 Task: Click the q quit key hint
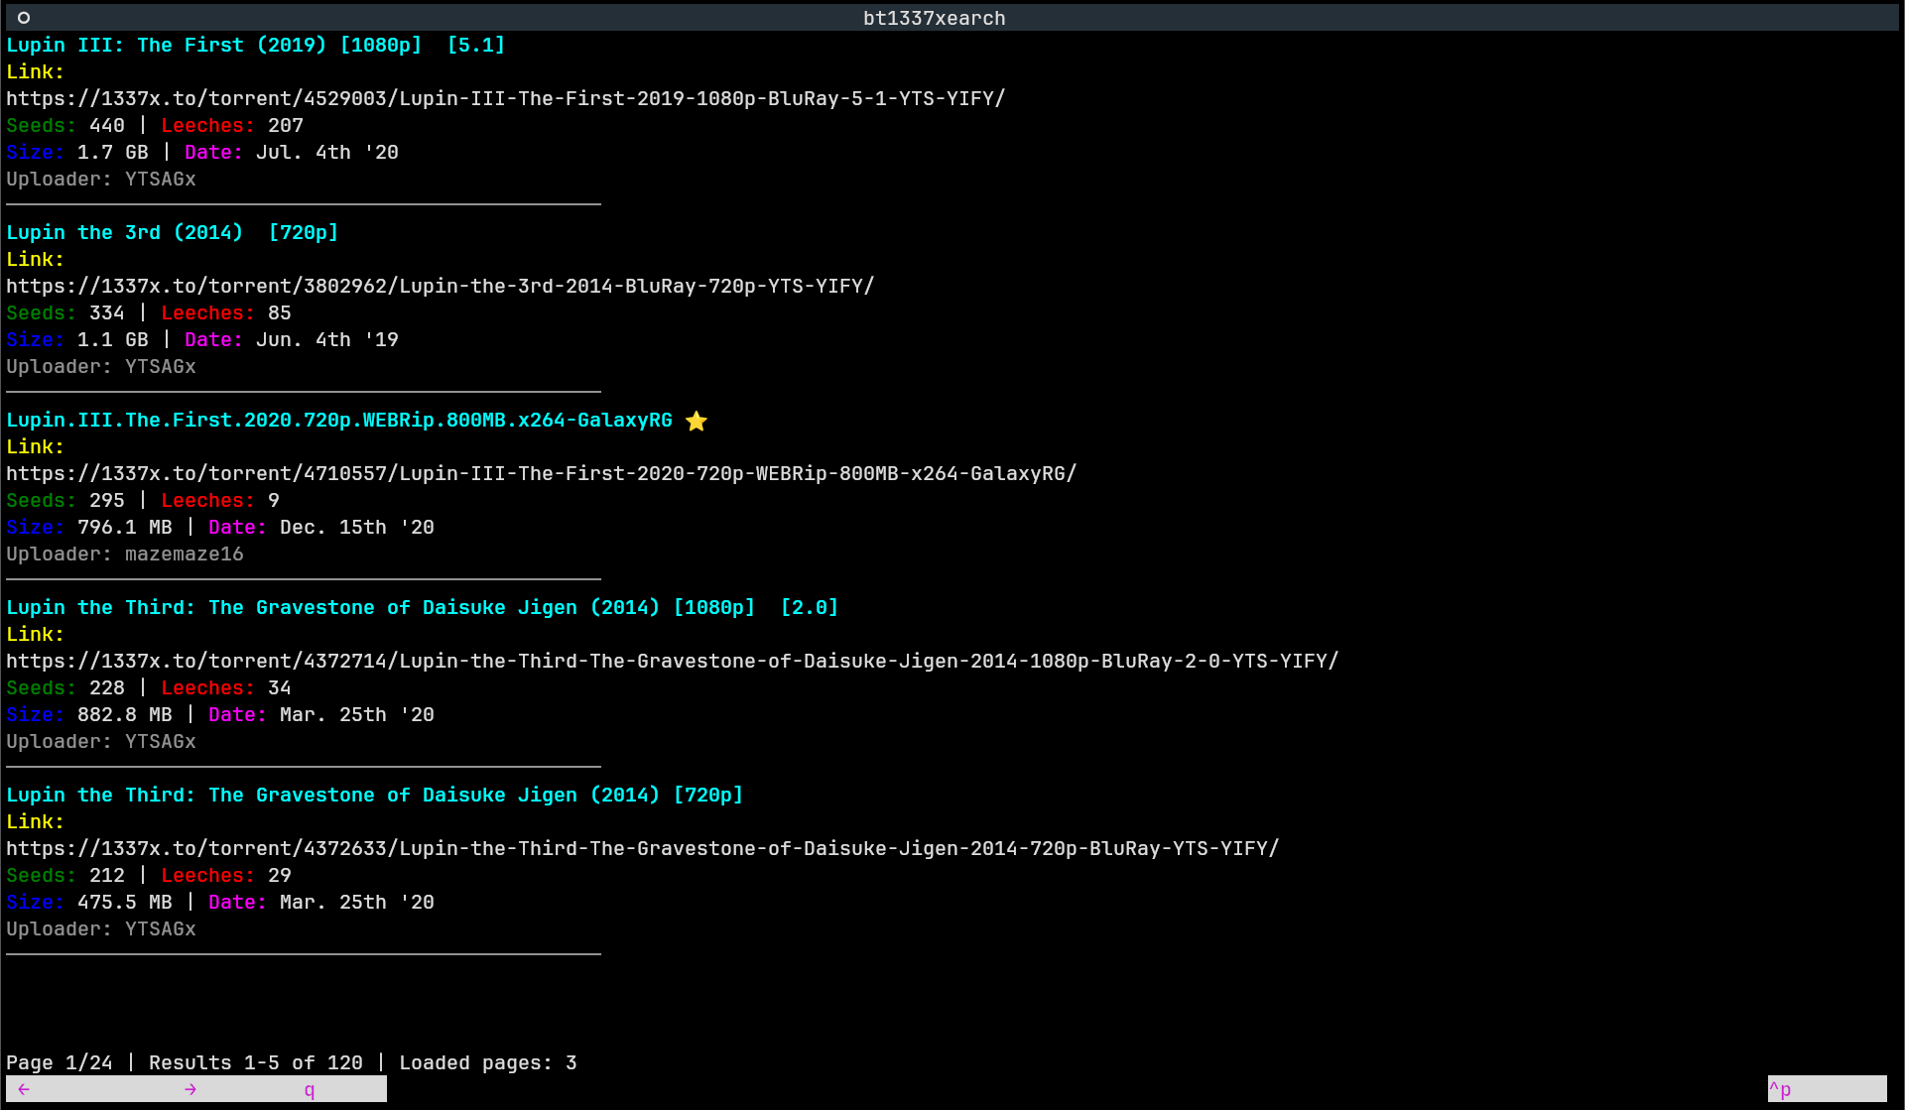point(310,1089)
